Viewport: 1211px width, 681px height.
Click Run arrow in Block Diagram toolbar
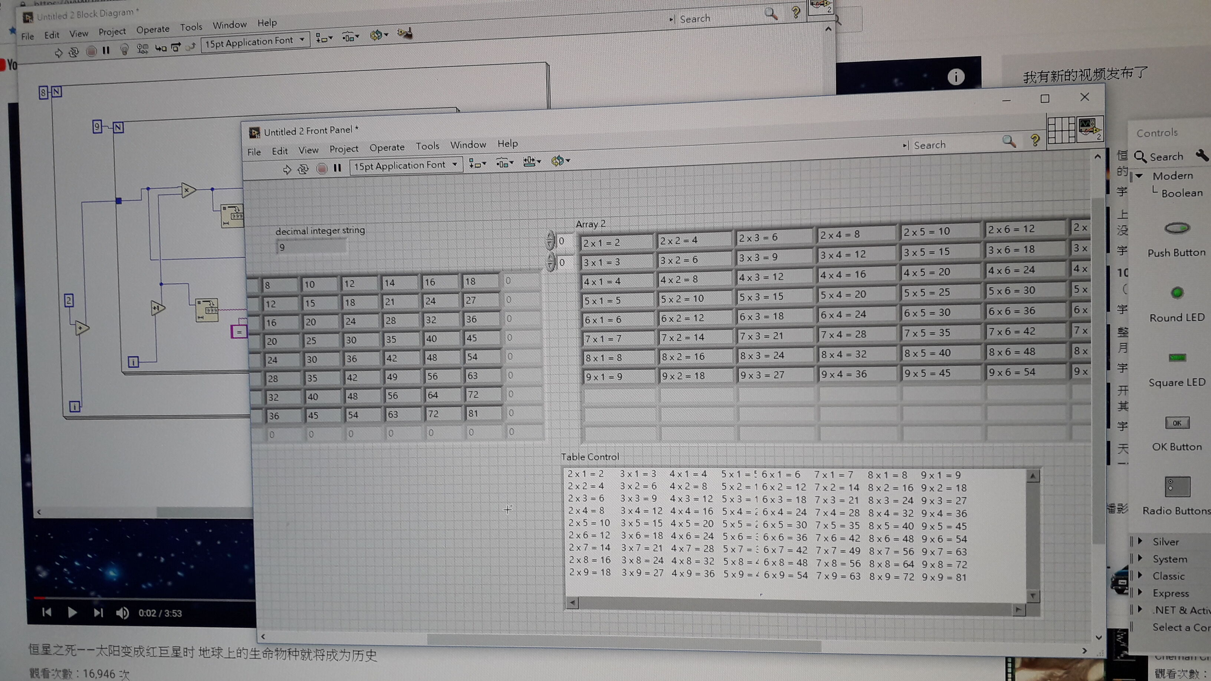click(58, 53)
